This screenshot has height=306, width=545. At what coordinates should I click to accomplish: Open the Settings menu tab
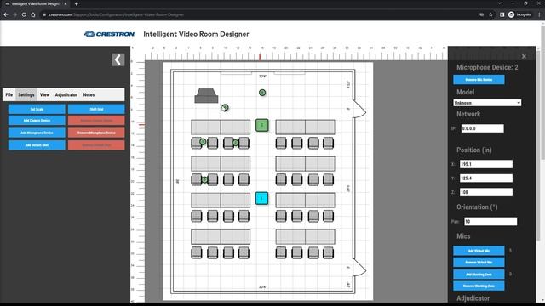click(x=26, y=94)
